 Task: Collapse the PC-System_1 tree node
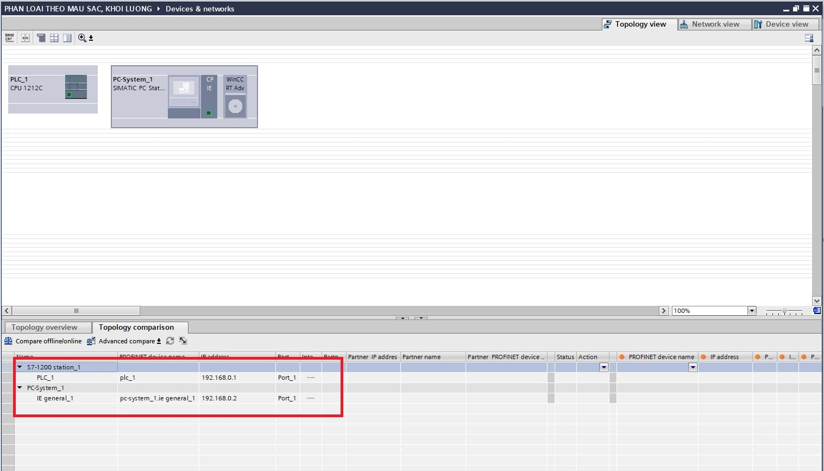point(20,388)
